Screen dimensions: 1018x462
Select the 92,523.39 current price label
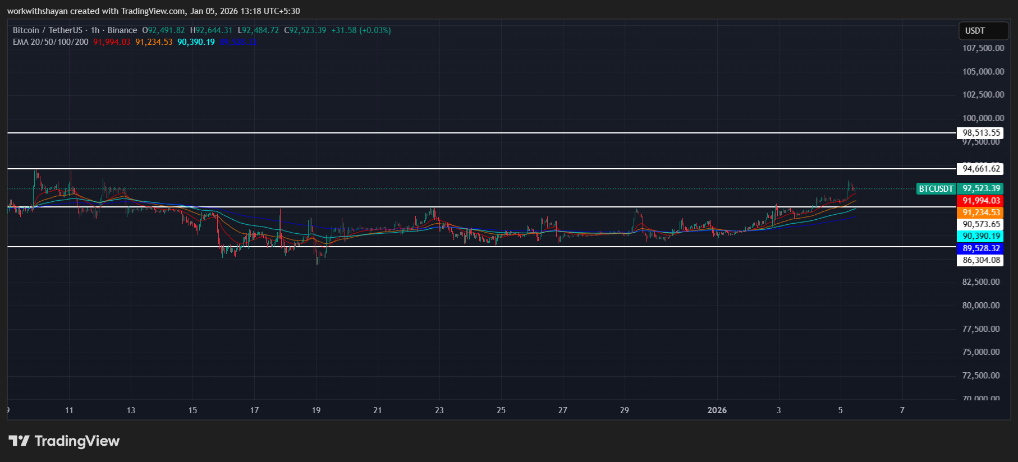[981, 189]
